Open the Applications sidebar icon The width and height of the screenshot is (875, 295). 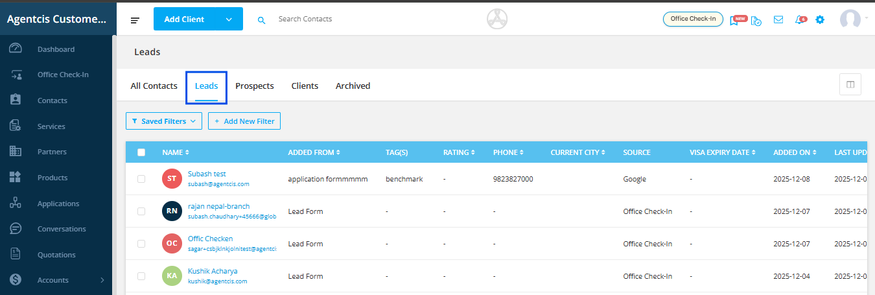pyautogui.click(x=16, y=203)
